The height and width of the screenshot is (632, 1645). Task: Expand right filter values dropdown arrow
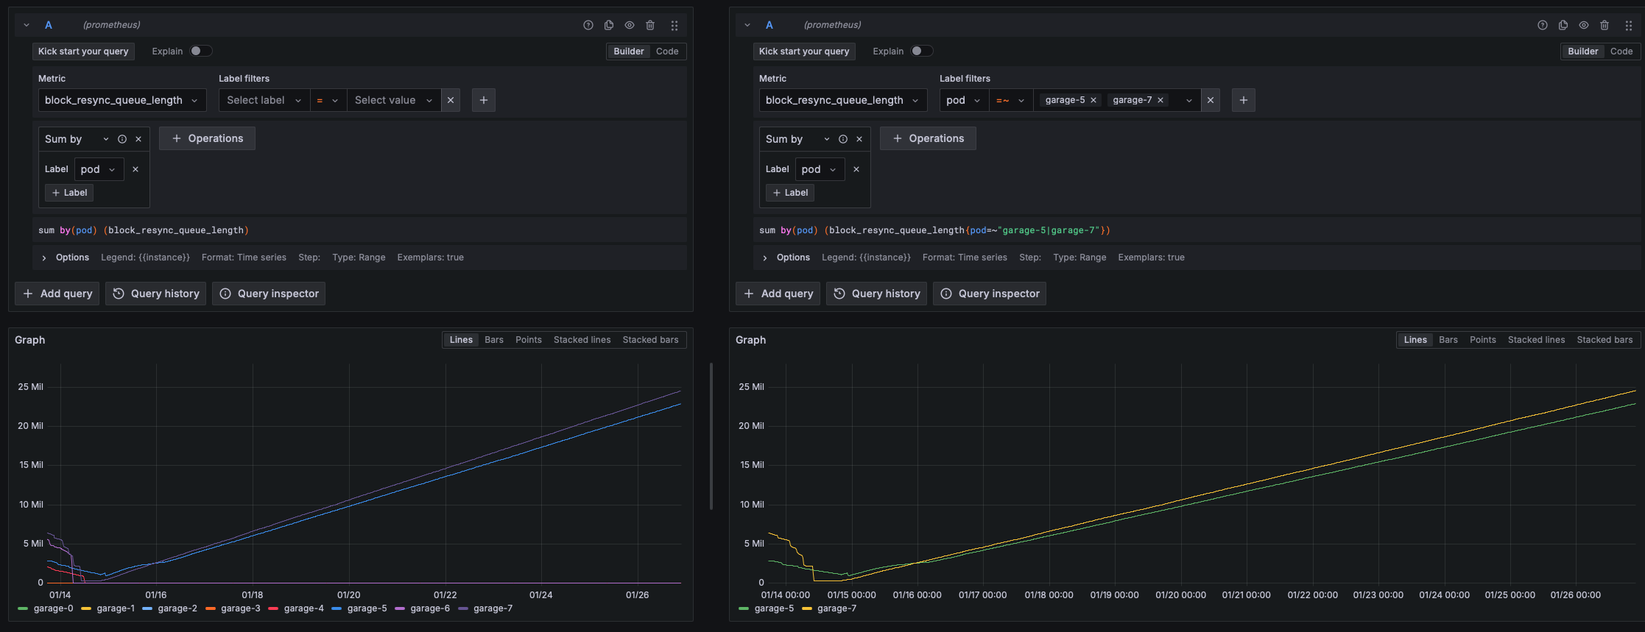pos(1188,100)
